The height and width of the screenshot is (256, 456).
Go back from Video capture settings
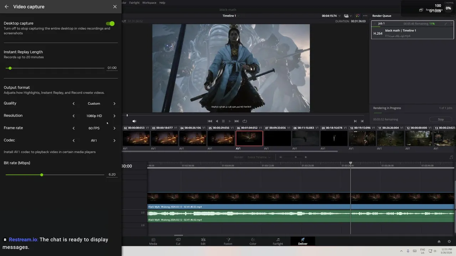(6, 7)
